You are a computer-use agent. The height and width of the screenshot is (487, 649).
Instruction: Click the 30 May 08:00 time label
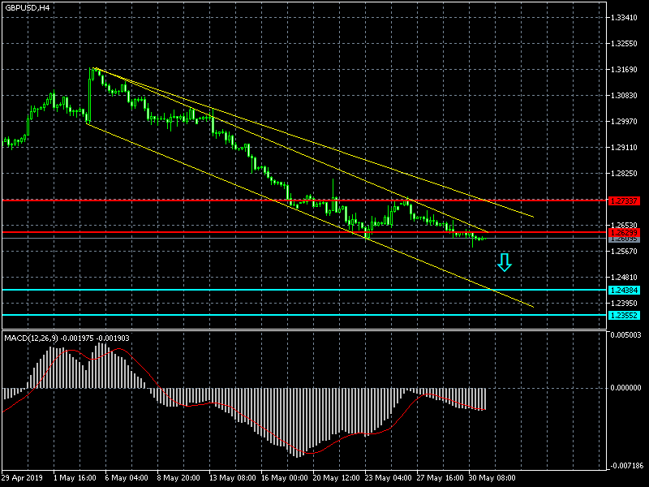click(492, 478)
